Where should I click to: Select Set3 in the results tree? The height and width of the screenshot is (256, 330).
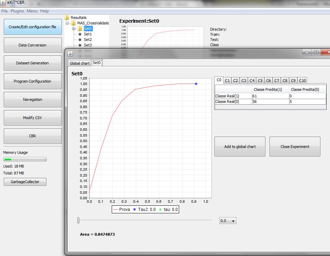pos(88,45)
